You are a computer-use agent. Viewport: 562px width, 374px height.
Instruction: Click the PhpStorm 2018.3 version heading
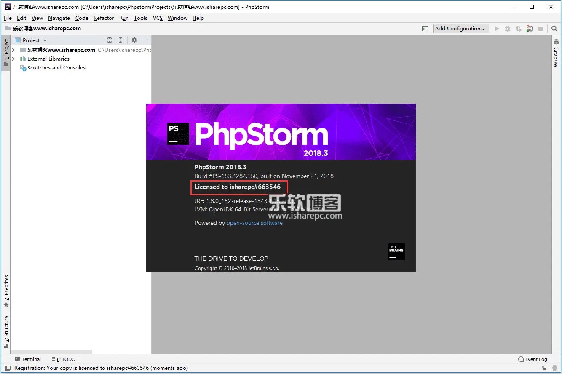(220, 167)
